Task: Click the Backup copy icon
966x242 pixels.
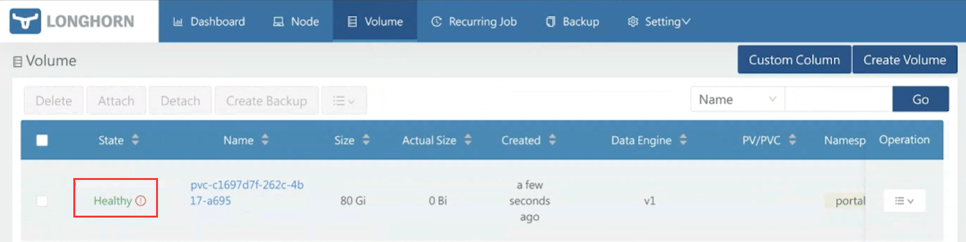Action: 551,22
